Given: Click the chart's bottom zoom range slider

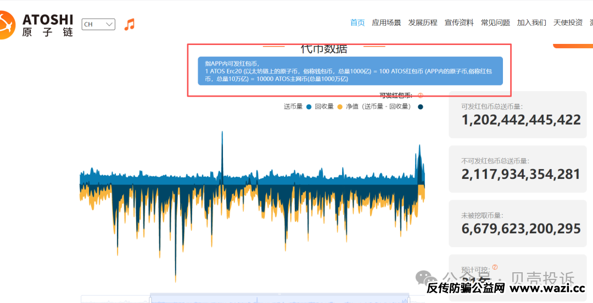Looking at the screenshot, I should click(x=279, y=298).
